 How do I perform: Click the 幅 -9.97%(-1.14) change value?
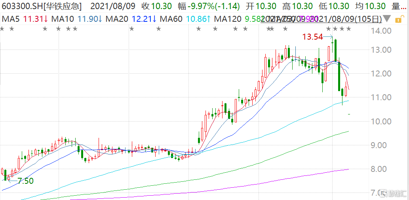(x=209, y=6)
